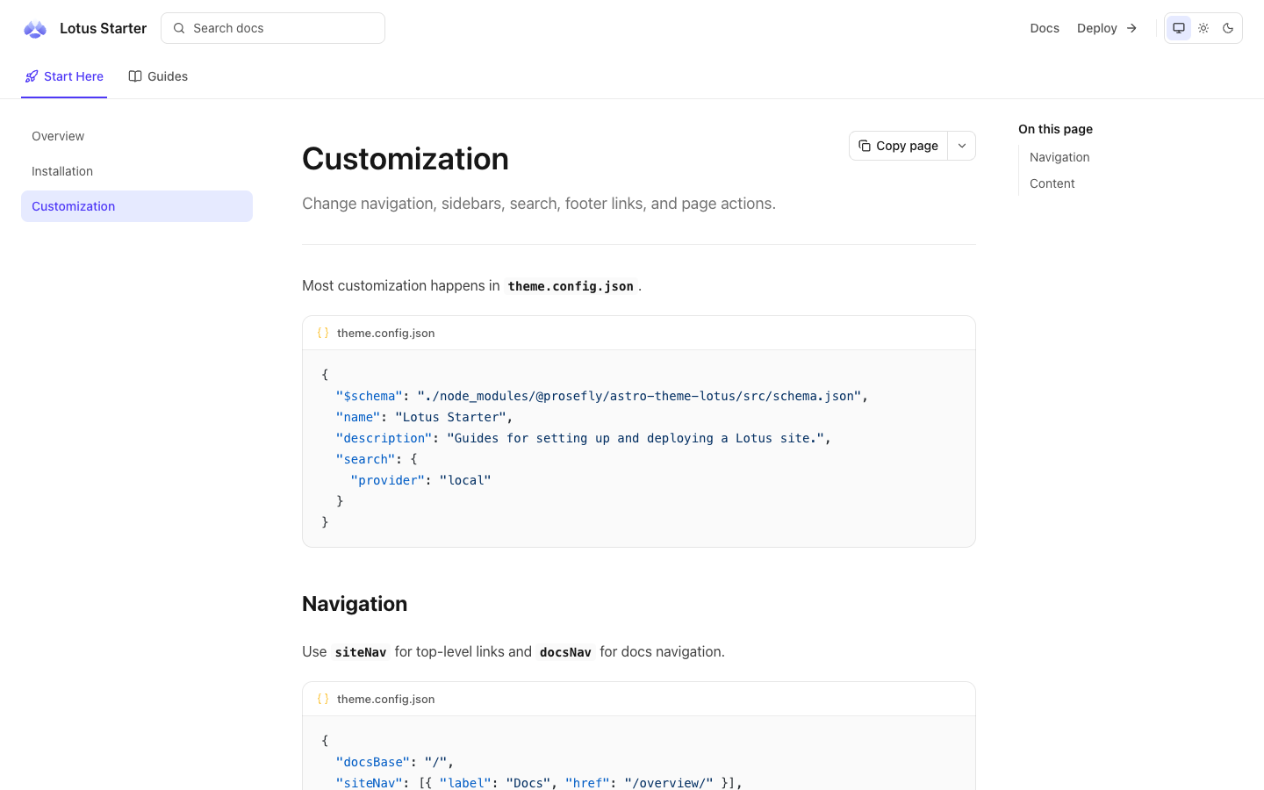Click the braces icon of first theme.config.json block
The width and height of the screenshot is (1264, 790).
point(323,333)
